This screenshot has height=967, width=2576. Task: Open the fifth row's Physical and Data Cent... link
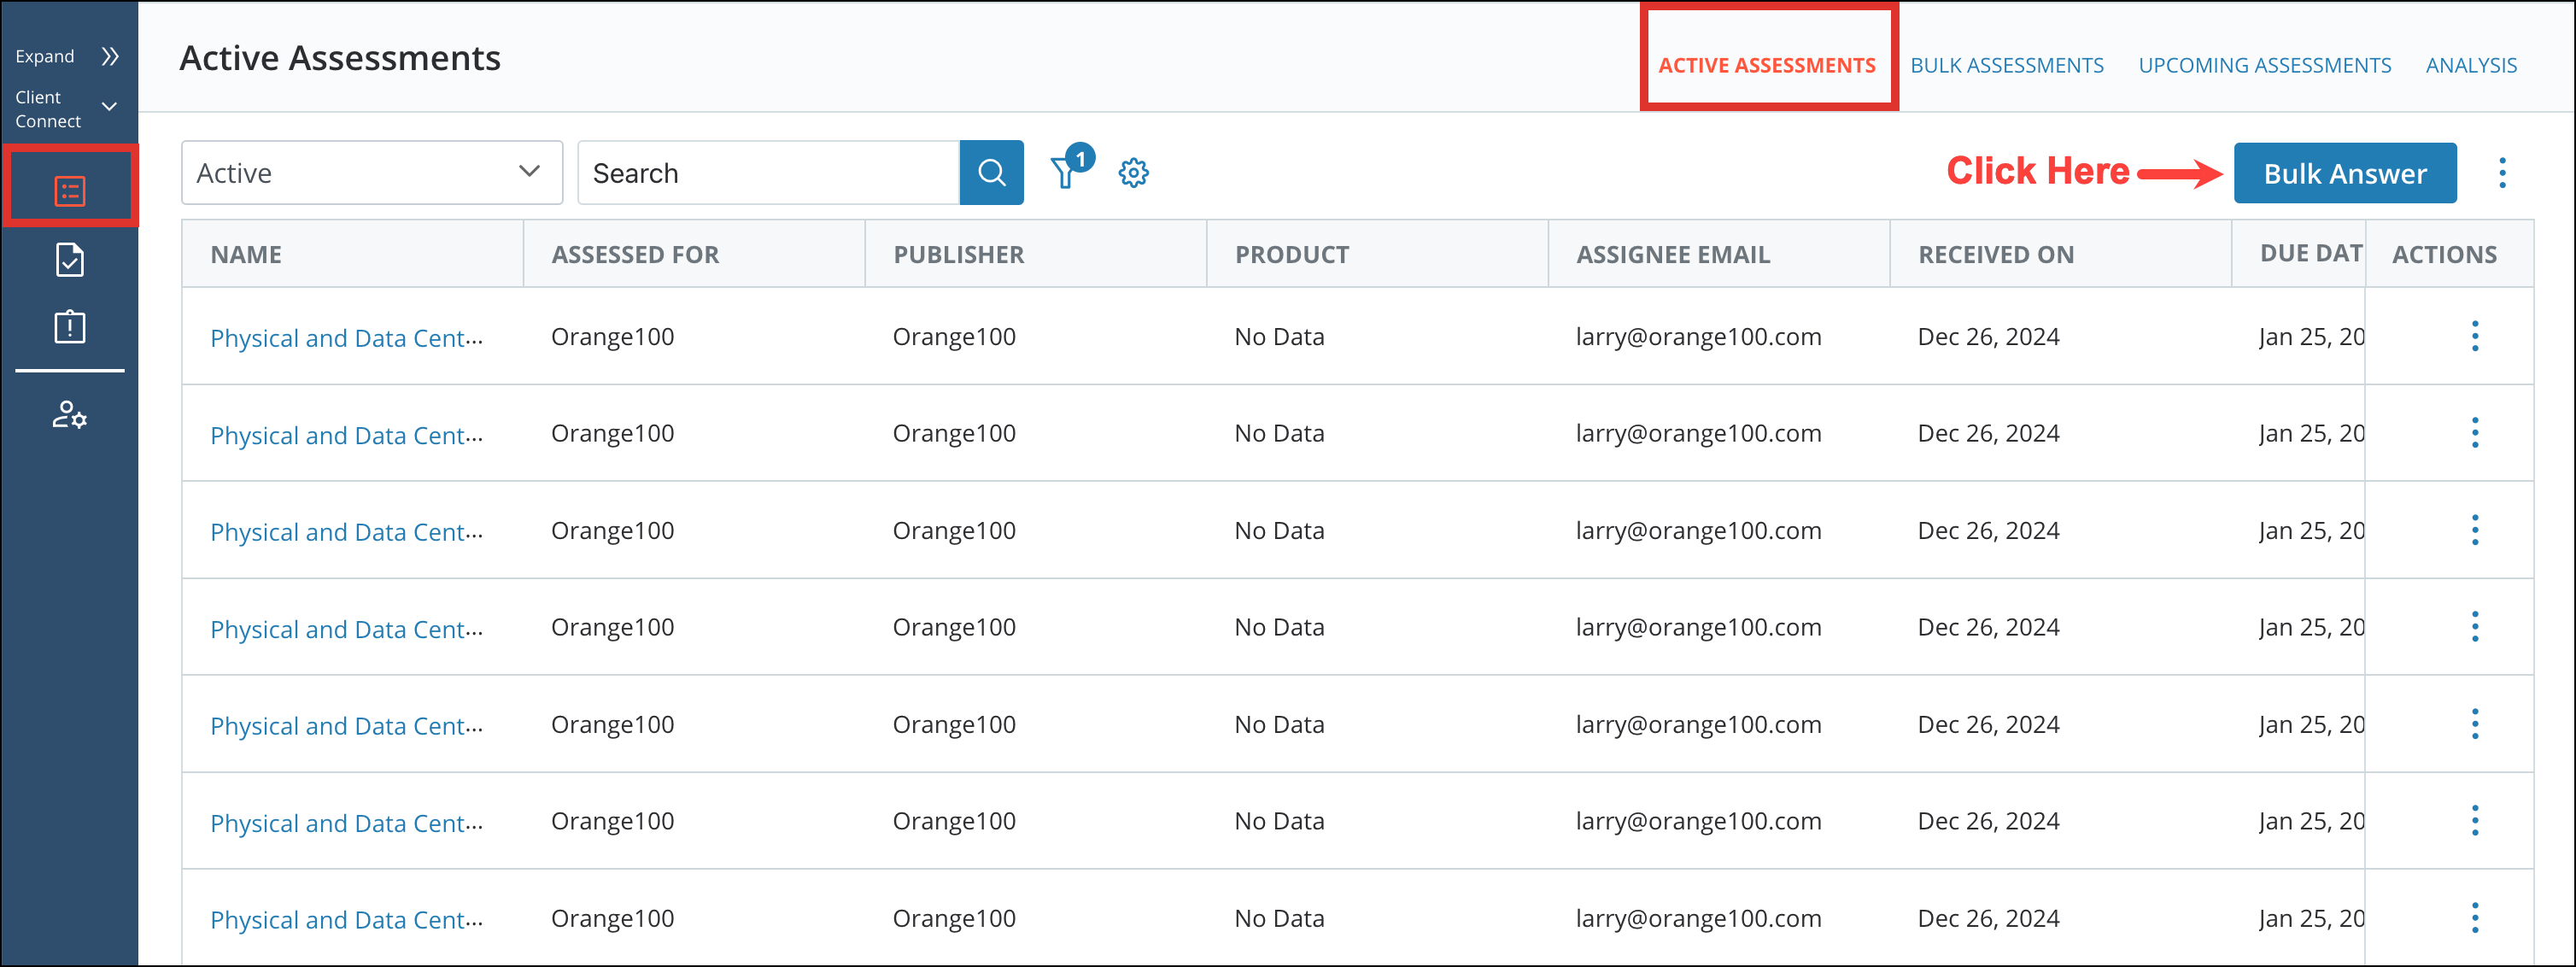[346, 725]
